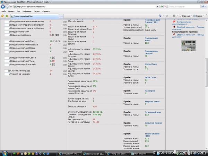
Task: Open the Home button dropdown arrow
Action: [x=163, y=16]
